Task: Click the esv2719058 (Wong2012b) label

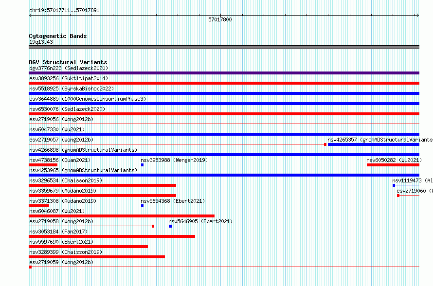Action: [x=61, y=221]
